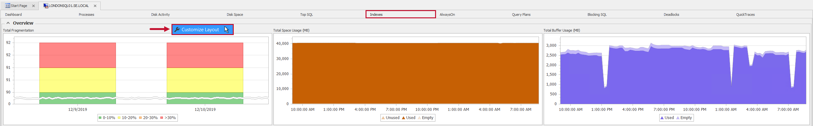The image size is (813, 126).
Task: Click the Start Page grid icon
Action: point(8,6)
